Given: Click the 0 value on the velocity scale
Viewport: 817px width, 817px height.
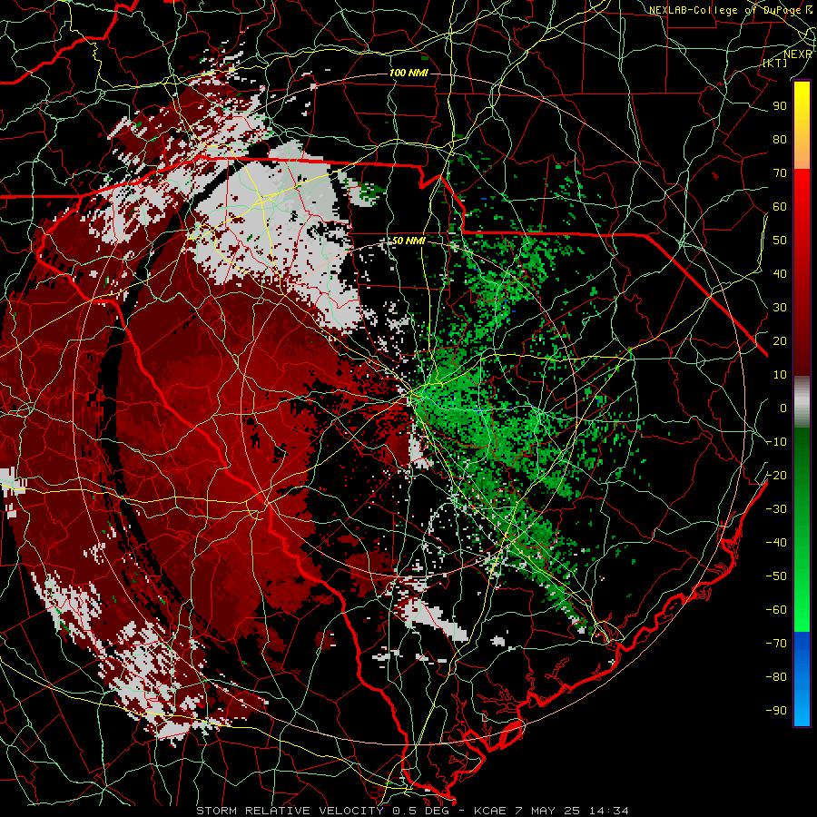Looking at the screenshot, I should [x=783, y=408].
